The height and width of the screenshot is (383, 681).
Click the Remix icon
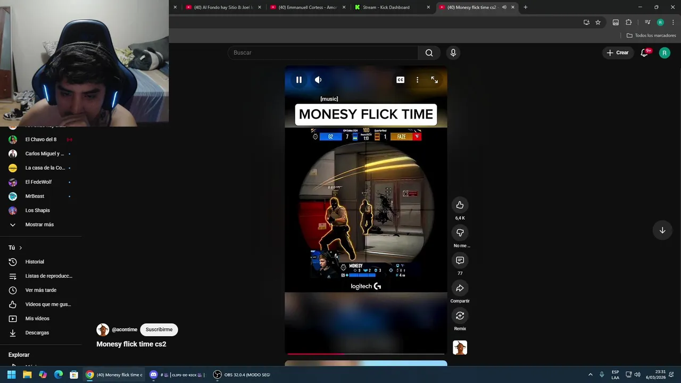coord(460,315)
